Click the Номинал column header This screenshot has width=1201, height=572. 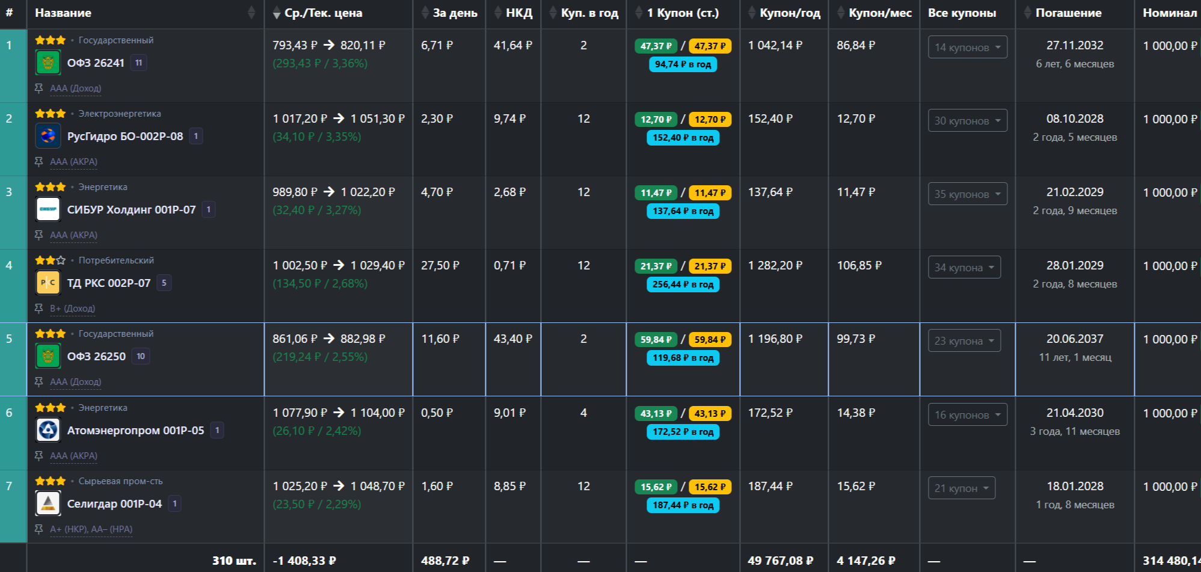[1170, 13]
